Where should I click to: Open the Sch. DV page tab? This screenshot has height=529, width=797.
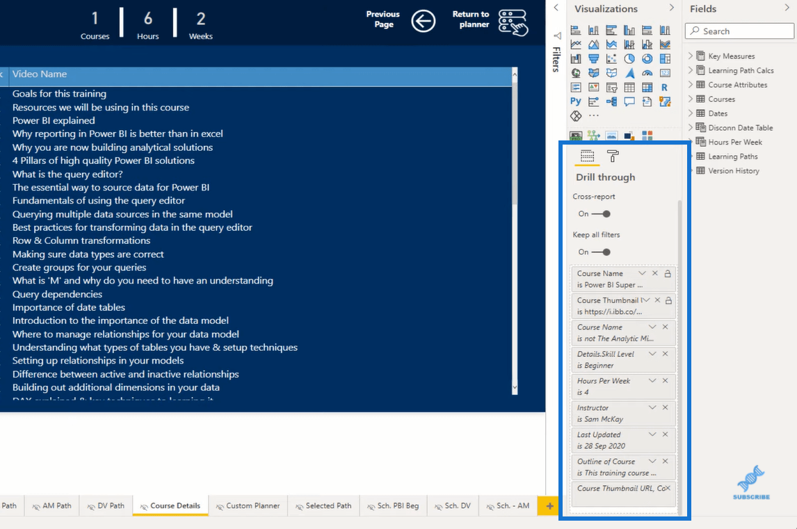[x=452, y=506]
